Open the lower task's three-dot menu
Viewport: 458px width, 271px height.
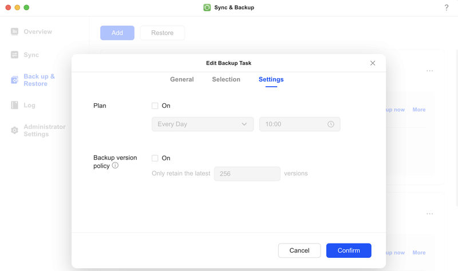[429, 214]
